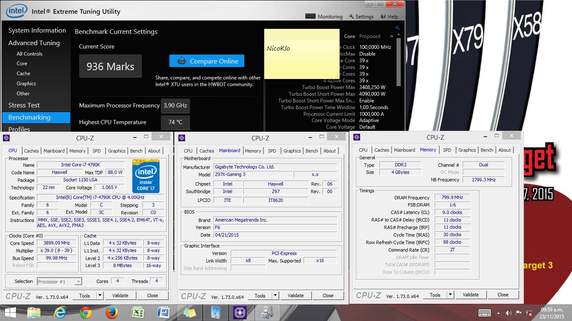Screen dimensions: 572x321
Task: Click the Intel inside Core i7 badge
Action: pos(146,176)
